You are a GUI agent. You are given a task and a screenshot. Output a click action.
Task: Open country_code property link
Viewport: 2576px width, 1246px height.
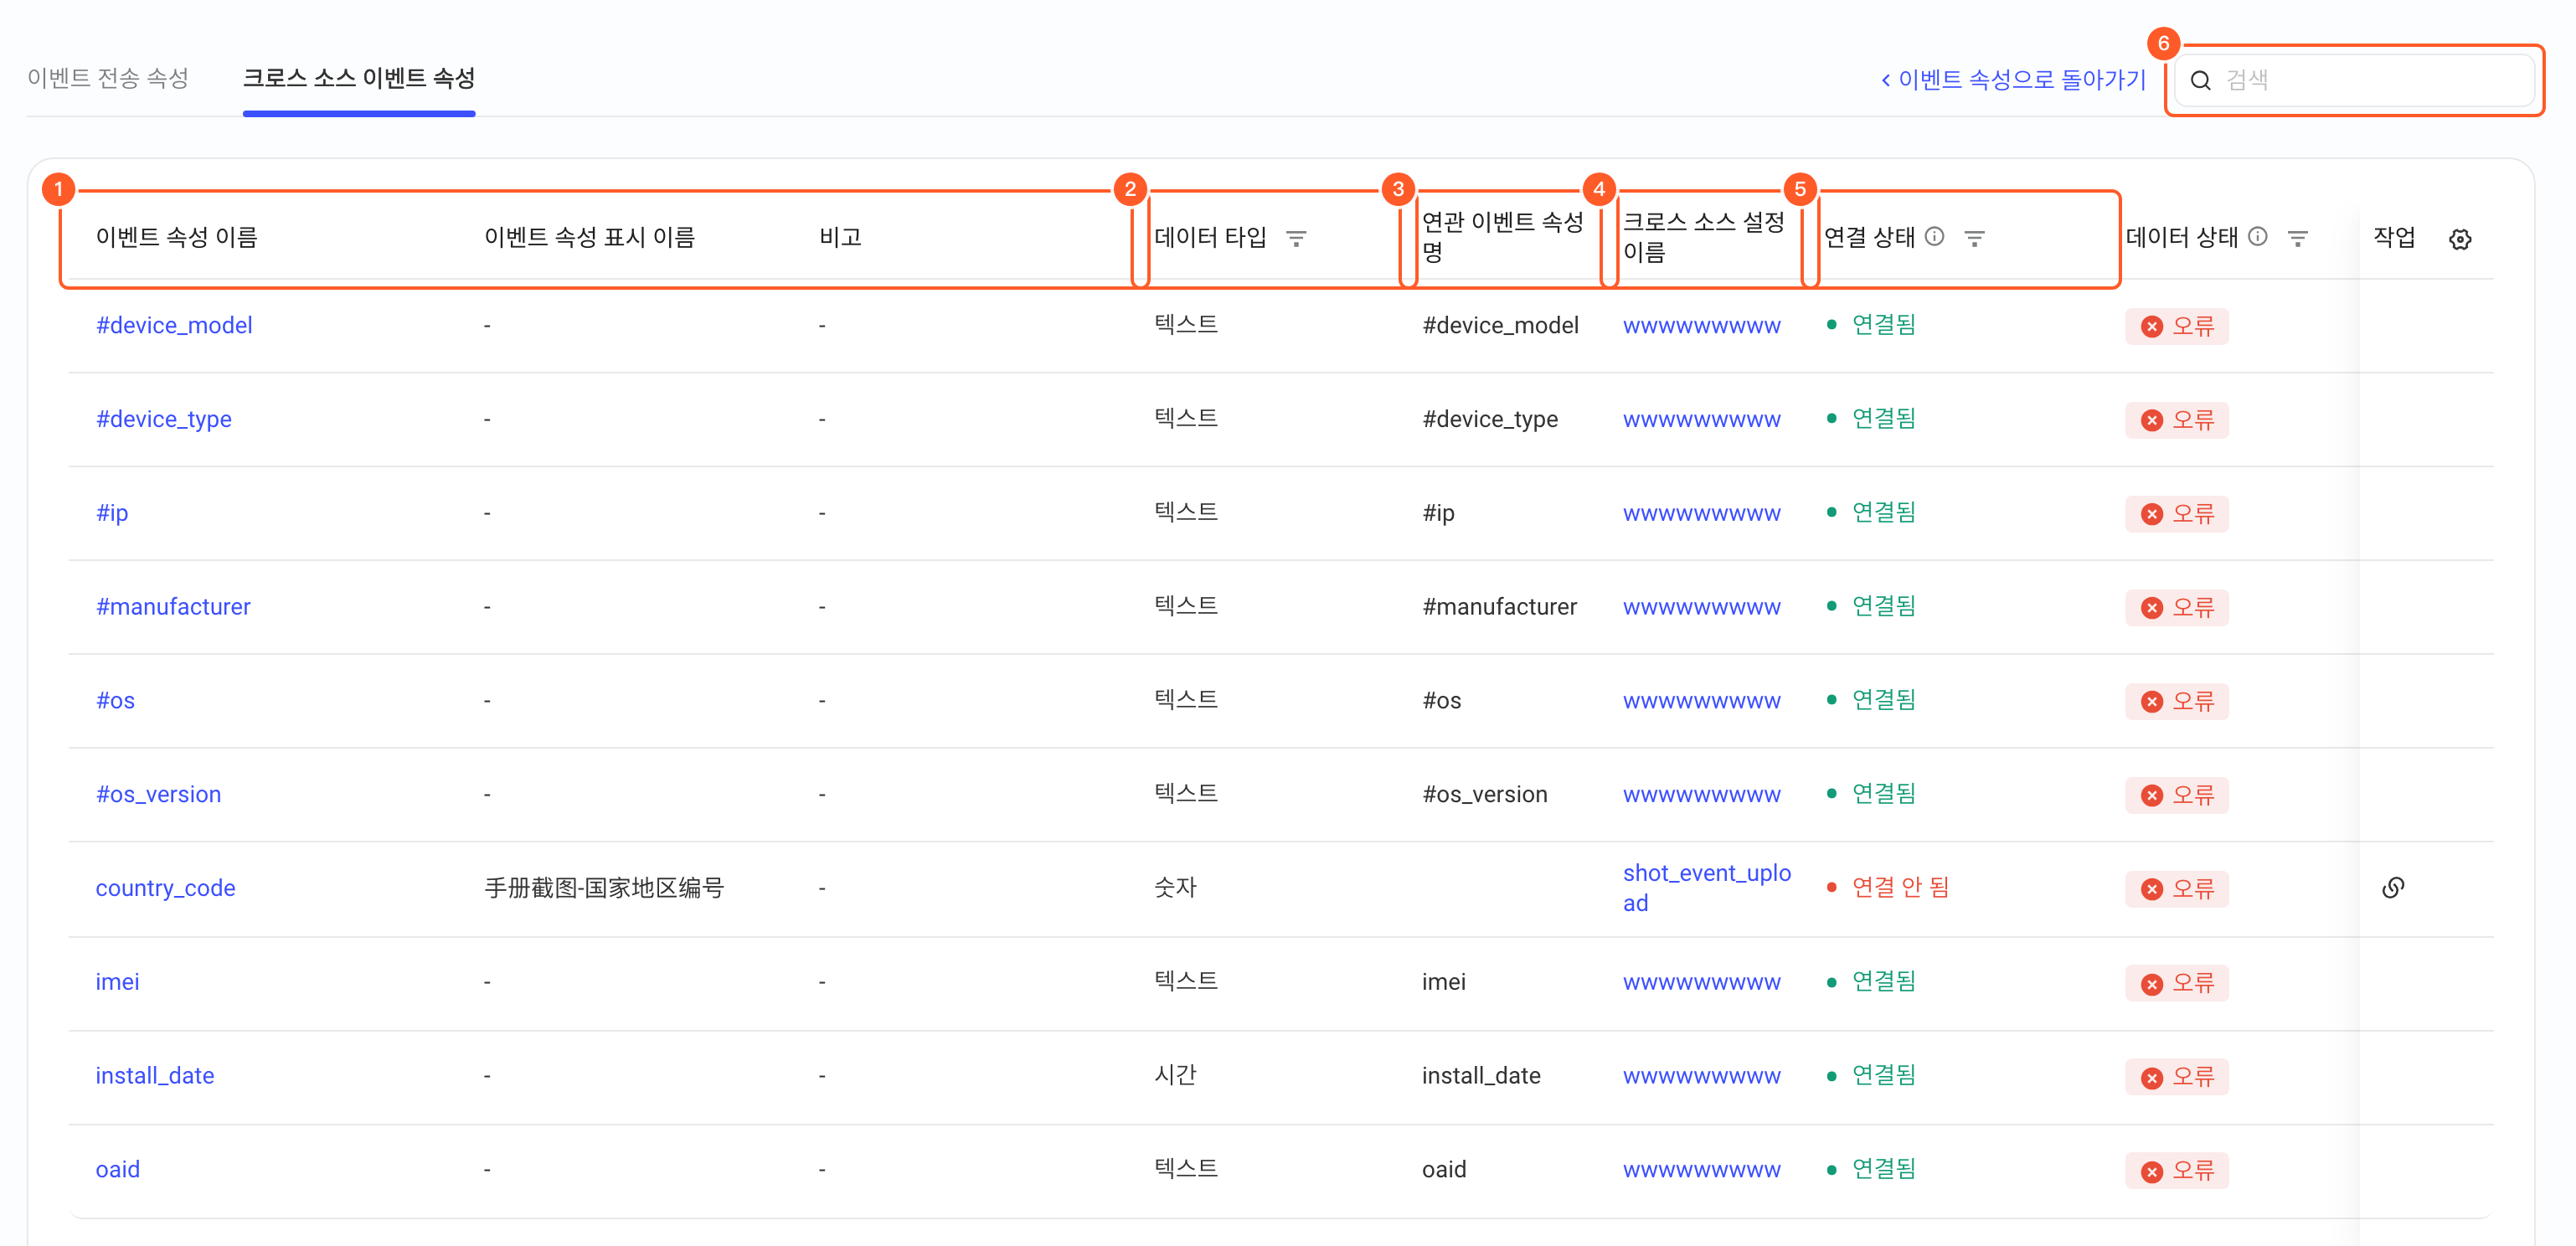[165, 888]
